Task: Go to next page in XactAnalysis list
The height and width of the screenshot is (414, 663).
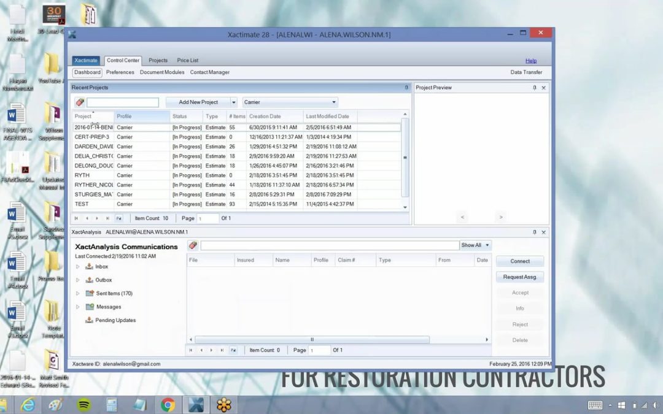Action: (x=211, y=350)
